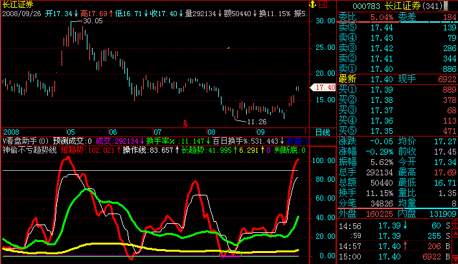Screen dimensions: 458x264
Task: Click the red S signal marker on the chart
Action: click(x=185, y=124)
